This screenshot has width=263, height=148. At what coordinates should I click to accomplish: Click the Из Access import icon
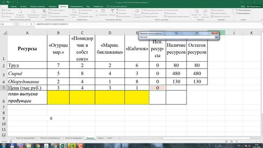6,10
